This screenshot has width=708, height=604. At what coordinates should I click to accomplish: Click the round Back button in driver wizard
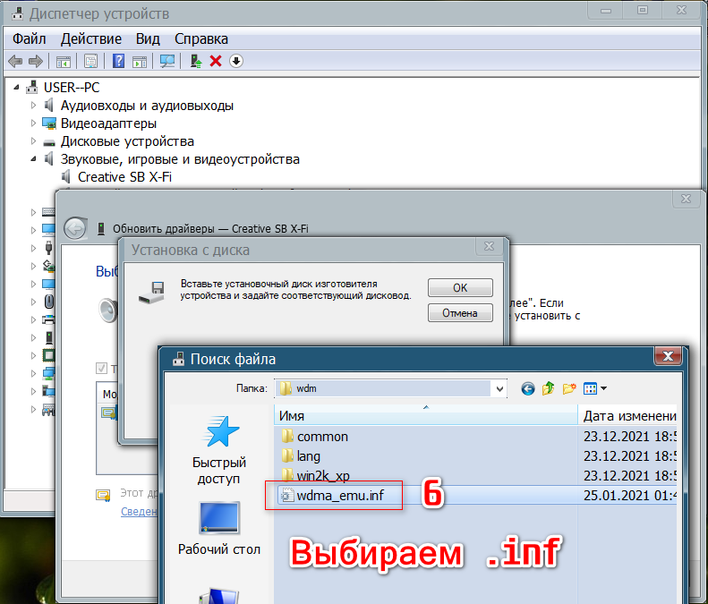click(x=75, y=228)
